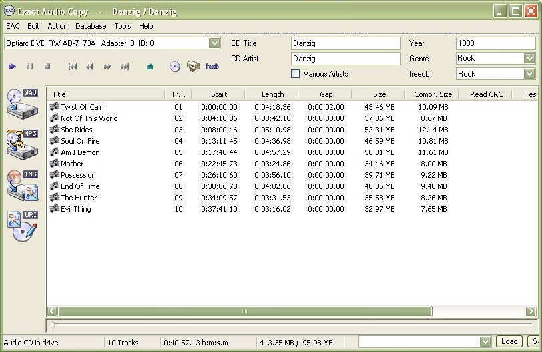Click the Gap column header
Image resolution: width=542 pixels, height=352 pixels.
(x=326, y=94)
